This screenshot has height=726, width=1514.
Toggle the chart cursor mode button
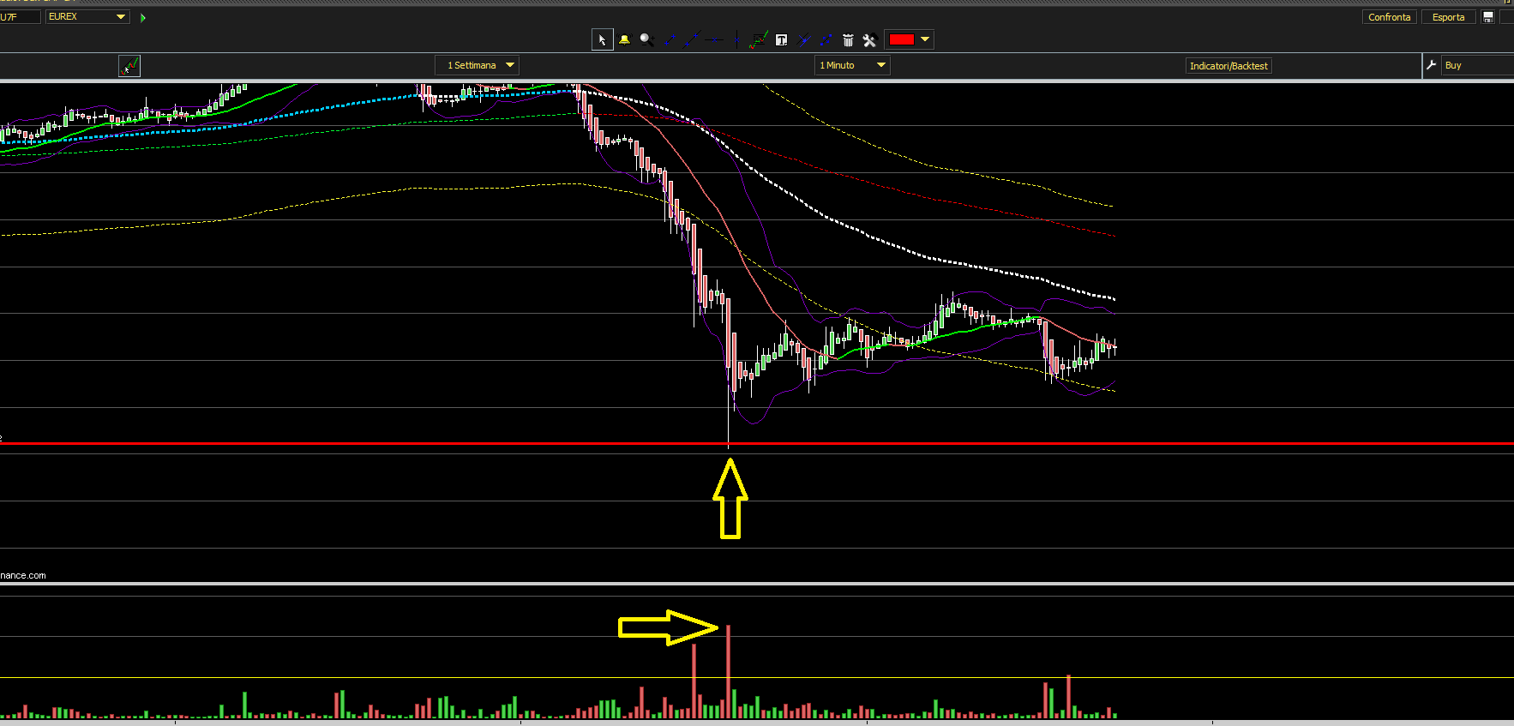click(129, 66)
